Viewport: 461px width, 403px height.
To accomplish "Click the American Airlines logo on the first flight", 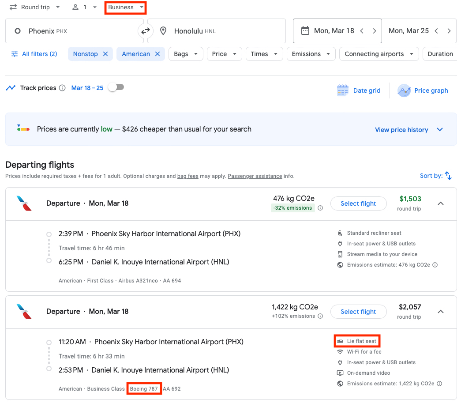I will 25,203.
